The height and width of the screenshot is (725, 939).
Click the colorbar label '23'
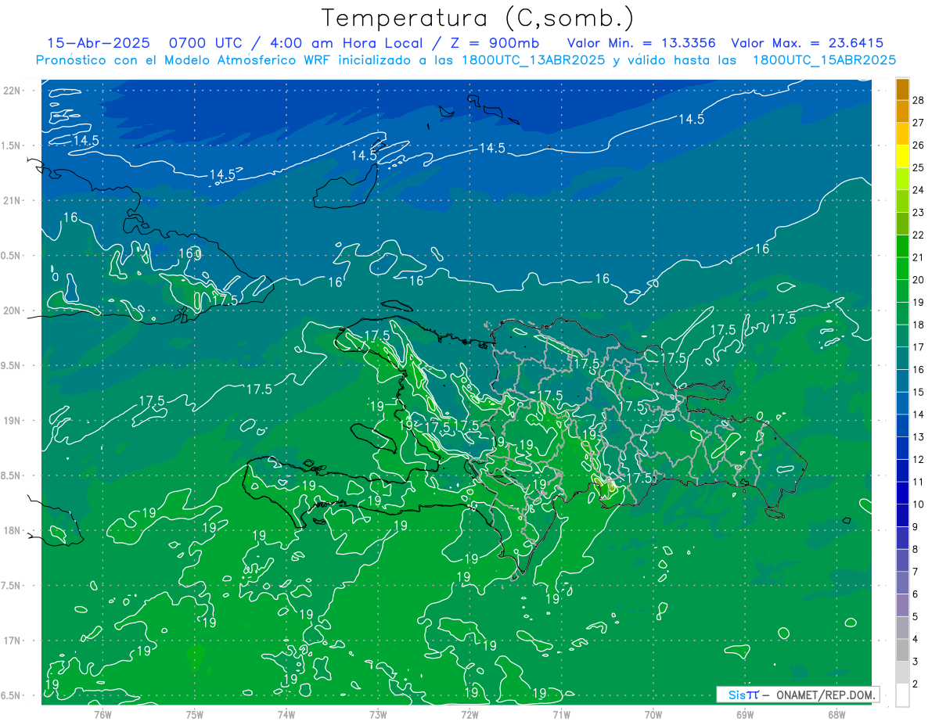pos(918,213)
